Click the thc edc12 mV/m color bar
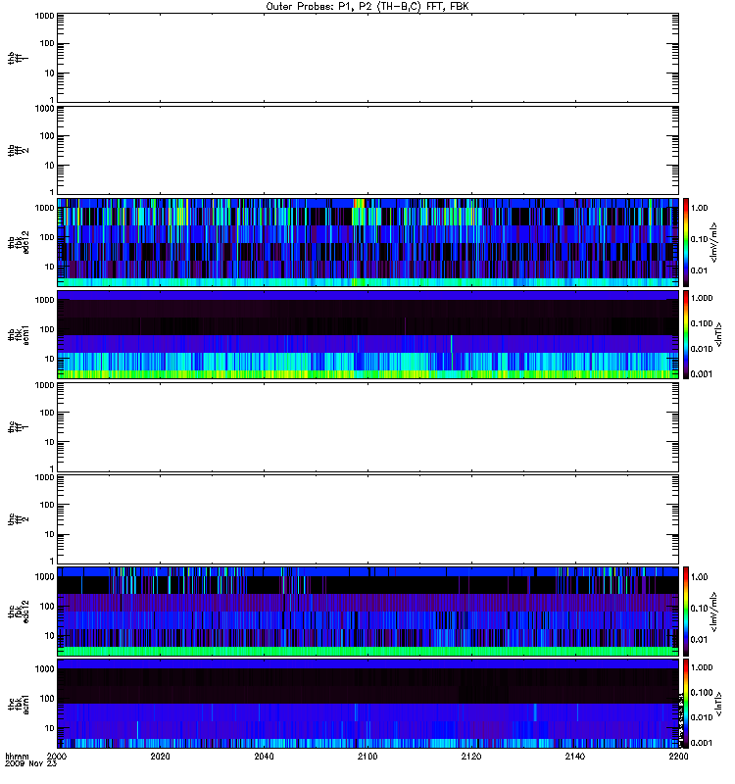735x784 pixels. pos(686,612)
